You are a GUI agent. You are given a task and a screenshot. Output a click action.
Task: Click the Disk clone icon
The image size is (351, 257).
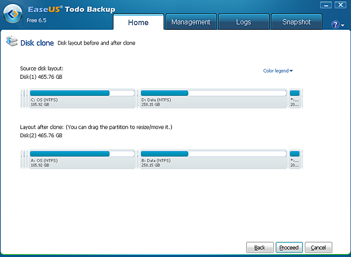pyautogui.click(x=12, y=41)
